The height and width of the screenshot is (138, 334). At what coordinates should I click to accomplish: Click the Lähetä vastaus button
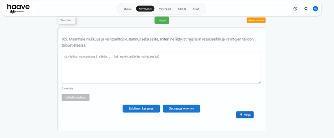tap(76, 98)
